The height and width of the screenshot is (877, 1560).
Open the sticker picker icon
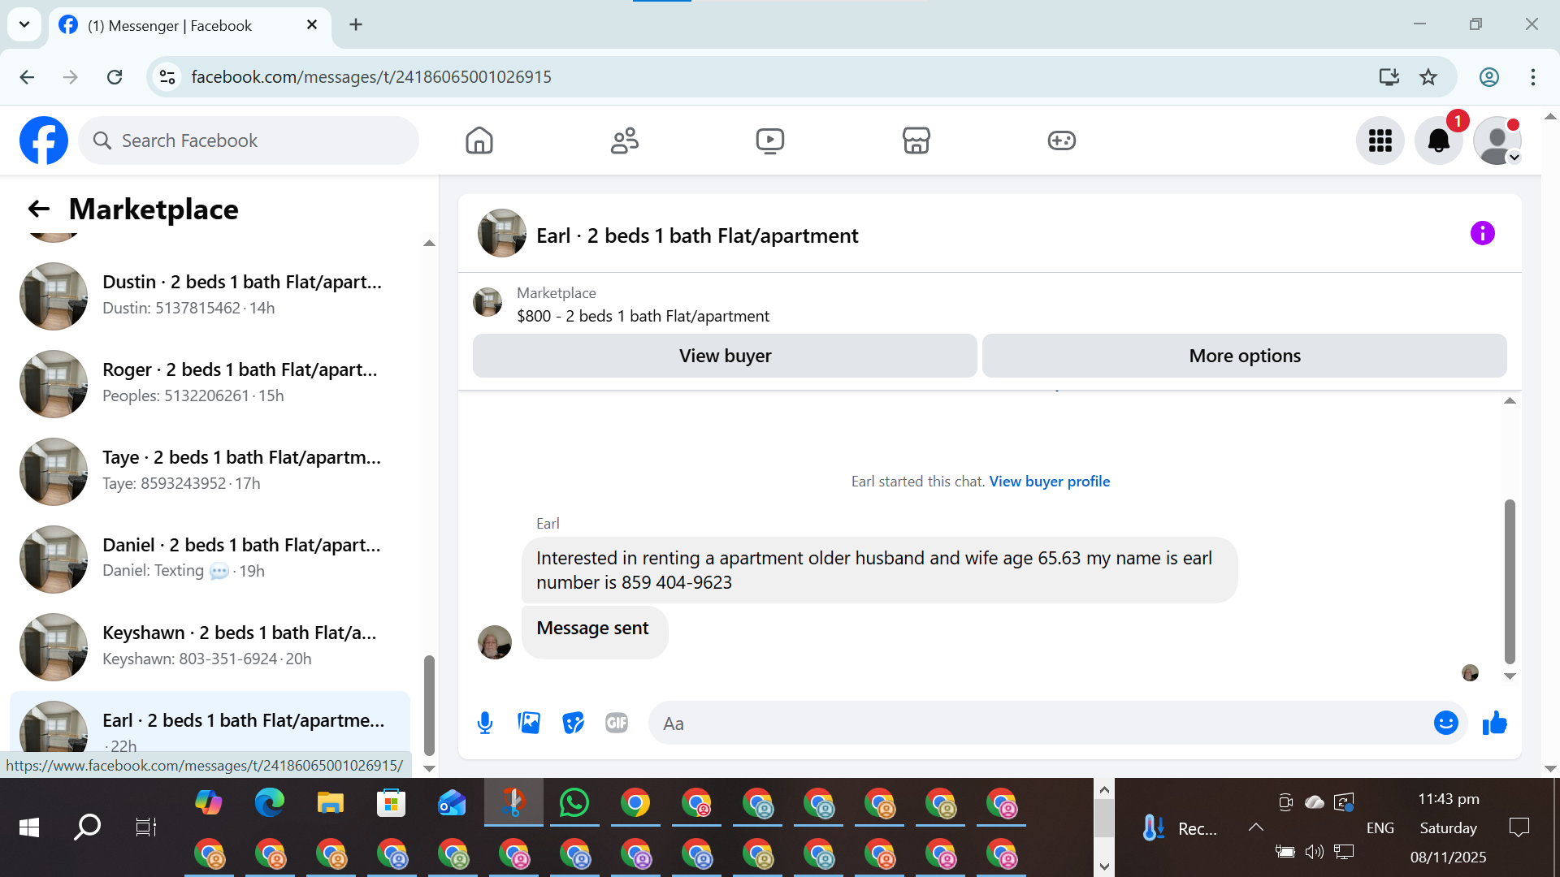573,723
